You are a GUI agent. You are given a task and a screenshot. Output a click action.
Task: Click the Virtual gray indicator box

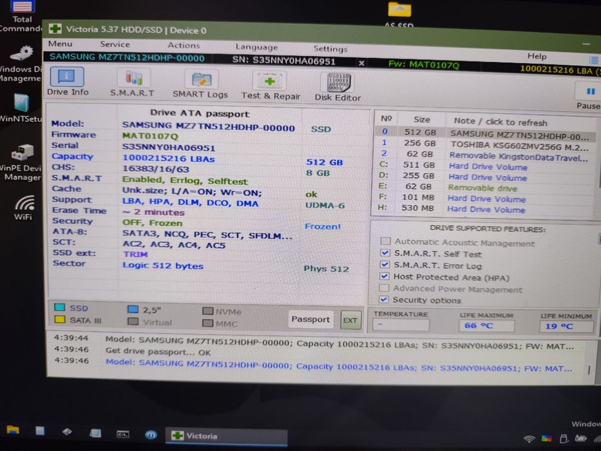pyautogui.click(x=133, y=321)
